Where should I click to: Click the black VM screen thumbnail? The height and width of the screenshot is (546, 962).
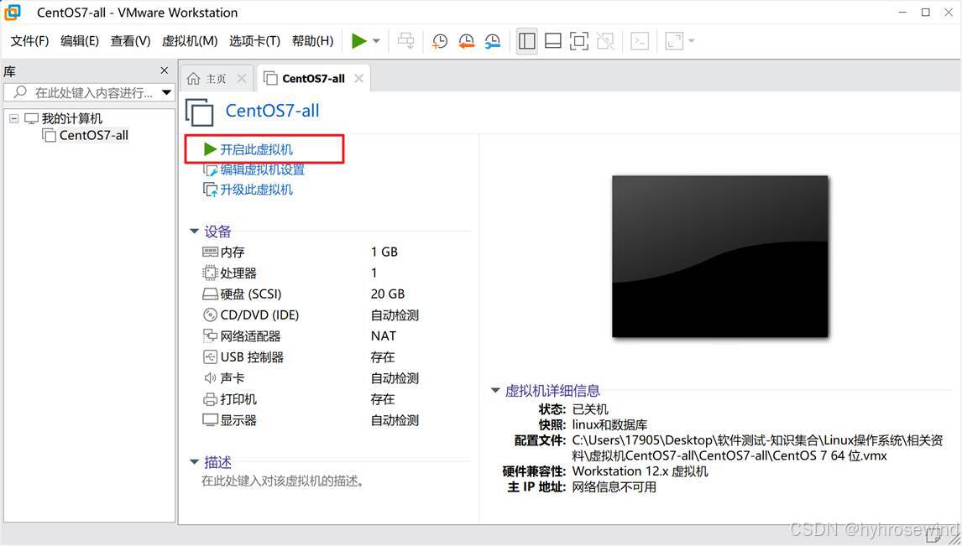point(719,256)
